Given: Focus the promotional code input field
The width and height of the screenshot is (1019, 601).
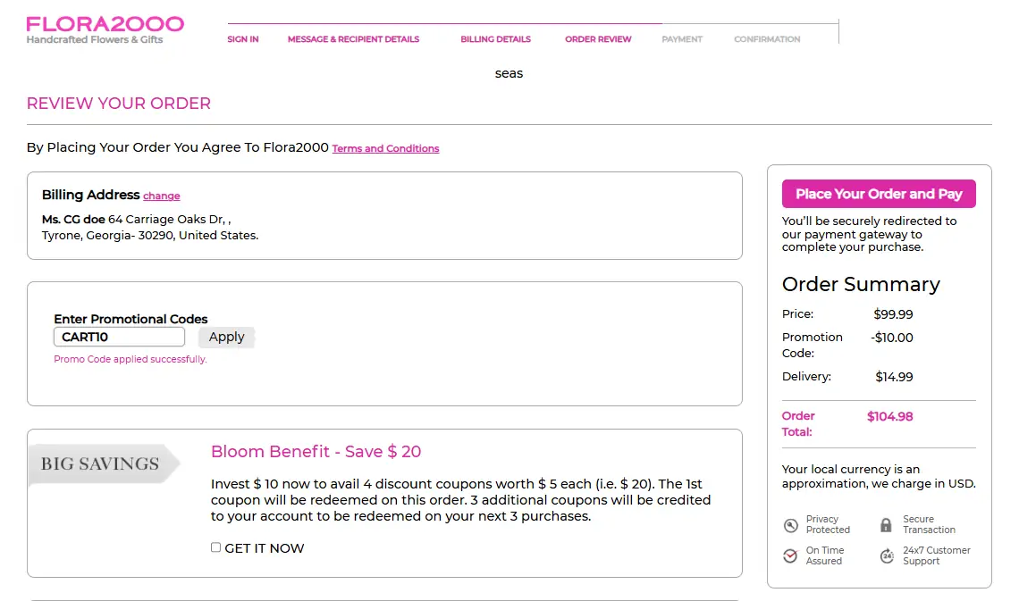Looking at the screenshot, I should (x=119, y=337).
